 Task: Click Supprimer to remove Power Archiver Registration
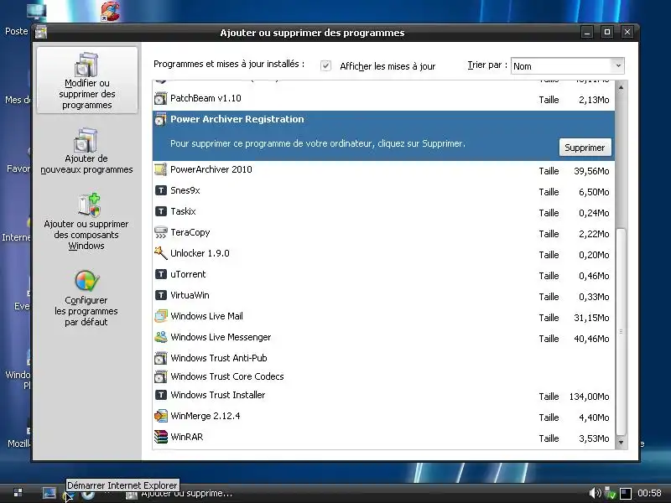click(x=585, y=148)
